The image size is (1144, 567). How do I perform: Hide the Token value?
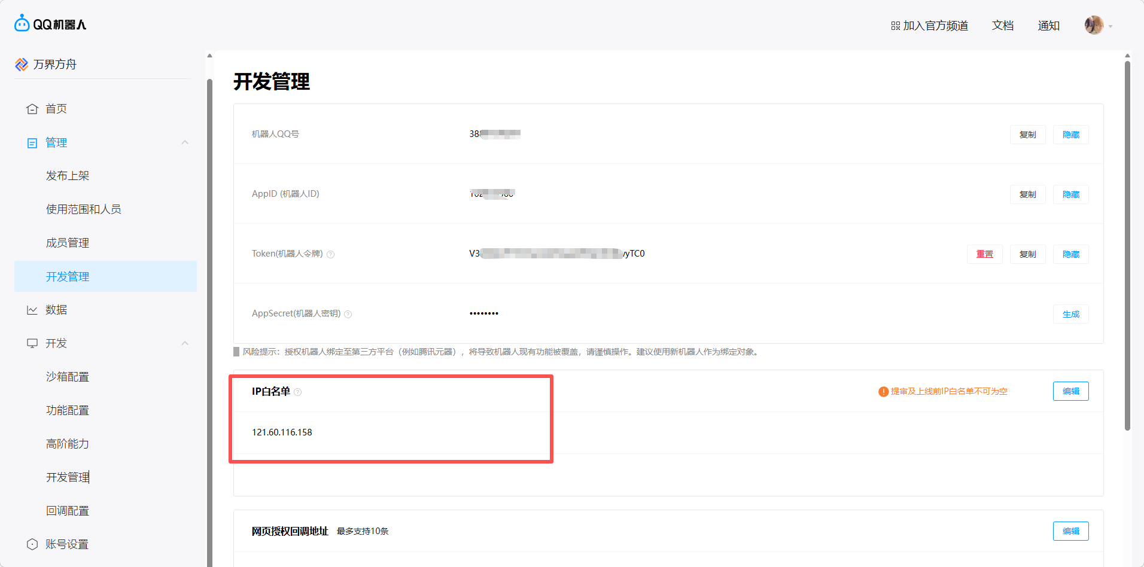click(1070, 254)
